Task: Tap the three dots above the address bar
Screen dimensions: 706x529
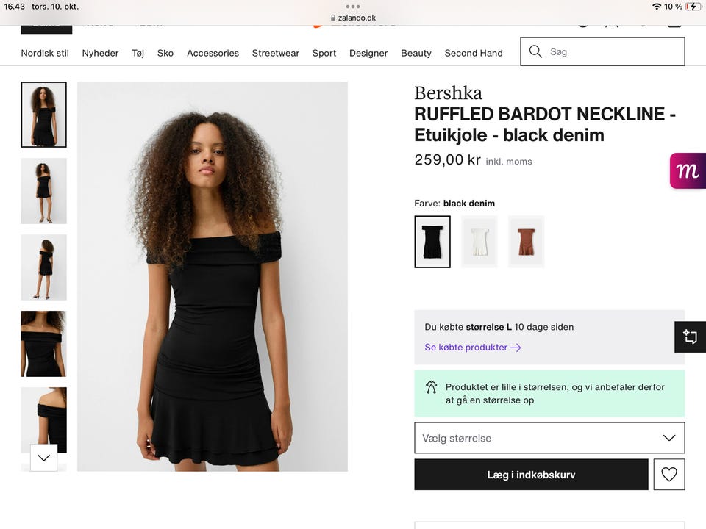Action: point(353,7)
